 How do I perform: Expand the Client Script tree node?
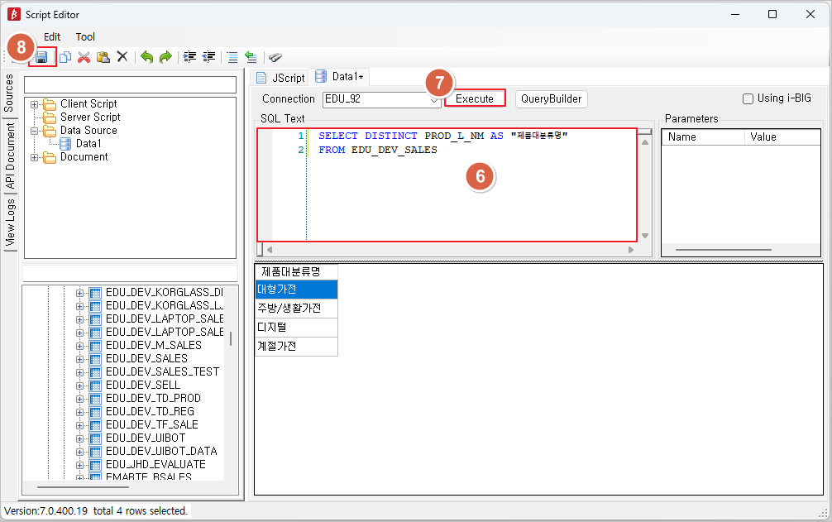click(35, 104)
